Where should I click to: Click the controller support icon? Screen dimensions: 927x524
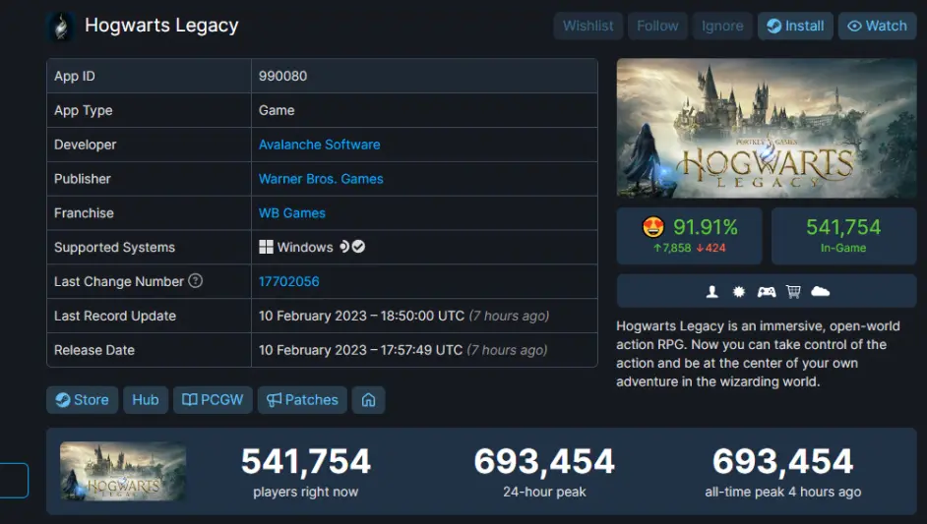coord(767,291)
